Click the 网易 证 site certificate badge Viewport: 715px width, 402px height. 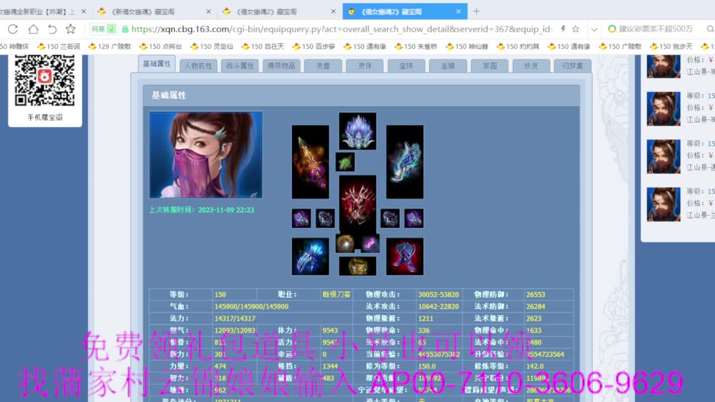pyautogui.click(x=103, y=29)
